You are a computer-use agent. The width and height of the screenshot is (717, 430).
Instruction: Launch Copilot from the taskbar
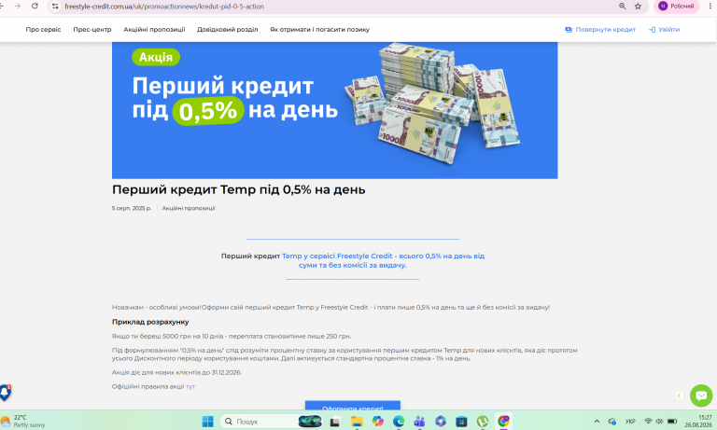[378, 422]
